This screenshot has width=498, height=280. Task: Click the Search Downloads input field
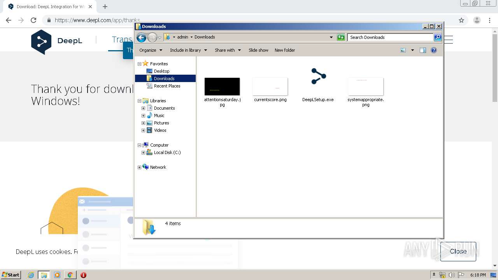point(390,37)
